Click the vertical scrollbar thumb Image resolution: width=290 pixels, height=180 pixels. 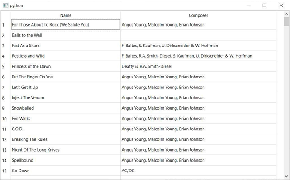[x=286, y=21]
